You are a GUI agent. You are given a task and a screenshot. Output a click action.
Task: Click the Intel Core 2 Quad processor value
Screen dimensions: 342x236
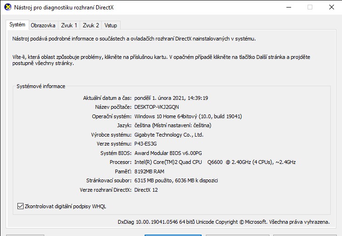pyautogui.click(x=215, y=162)
